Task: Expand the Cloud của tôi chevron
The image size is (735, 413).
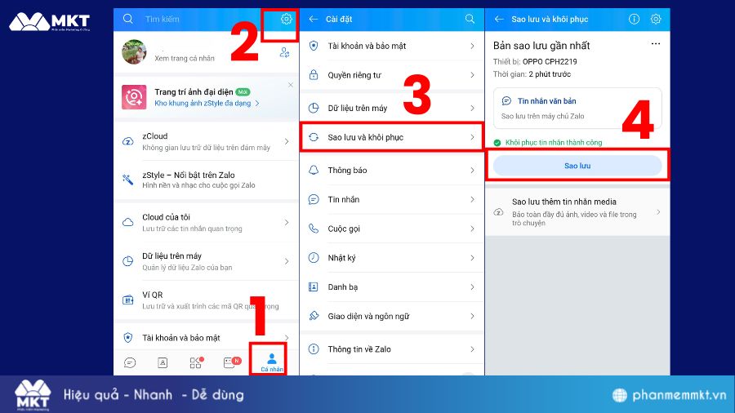Action: [287, 223]
